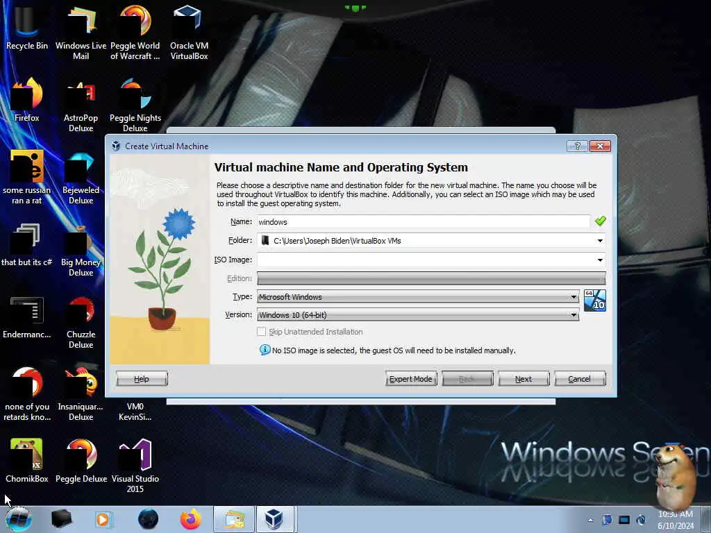
Task: Select VM0 KevinSi... desktop icon
Action: pyautogui.click(x=135, y=412)
